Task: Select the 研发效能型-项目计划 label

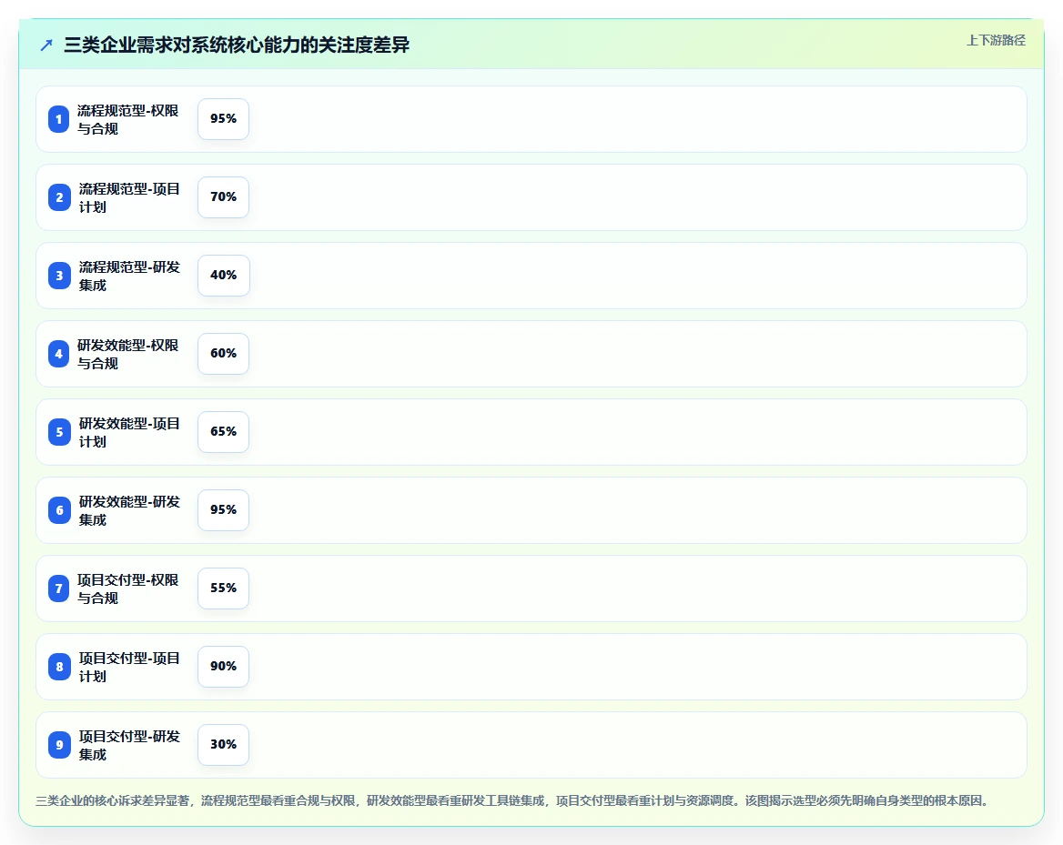Action: 129,432
